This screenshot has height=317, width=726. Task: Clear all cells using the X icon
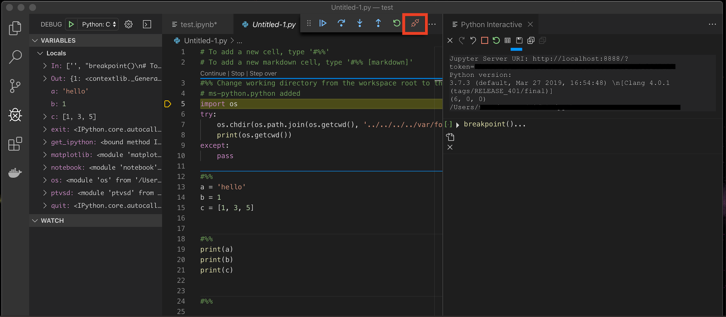coord(450,40)
